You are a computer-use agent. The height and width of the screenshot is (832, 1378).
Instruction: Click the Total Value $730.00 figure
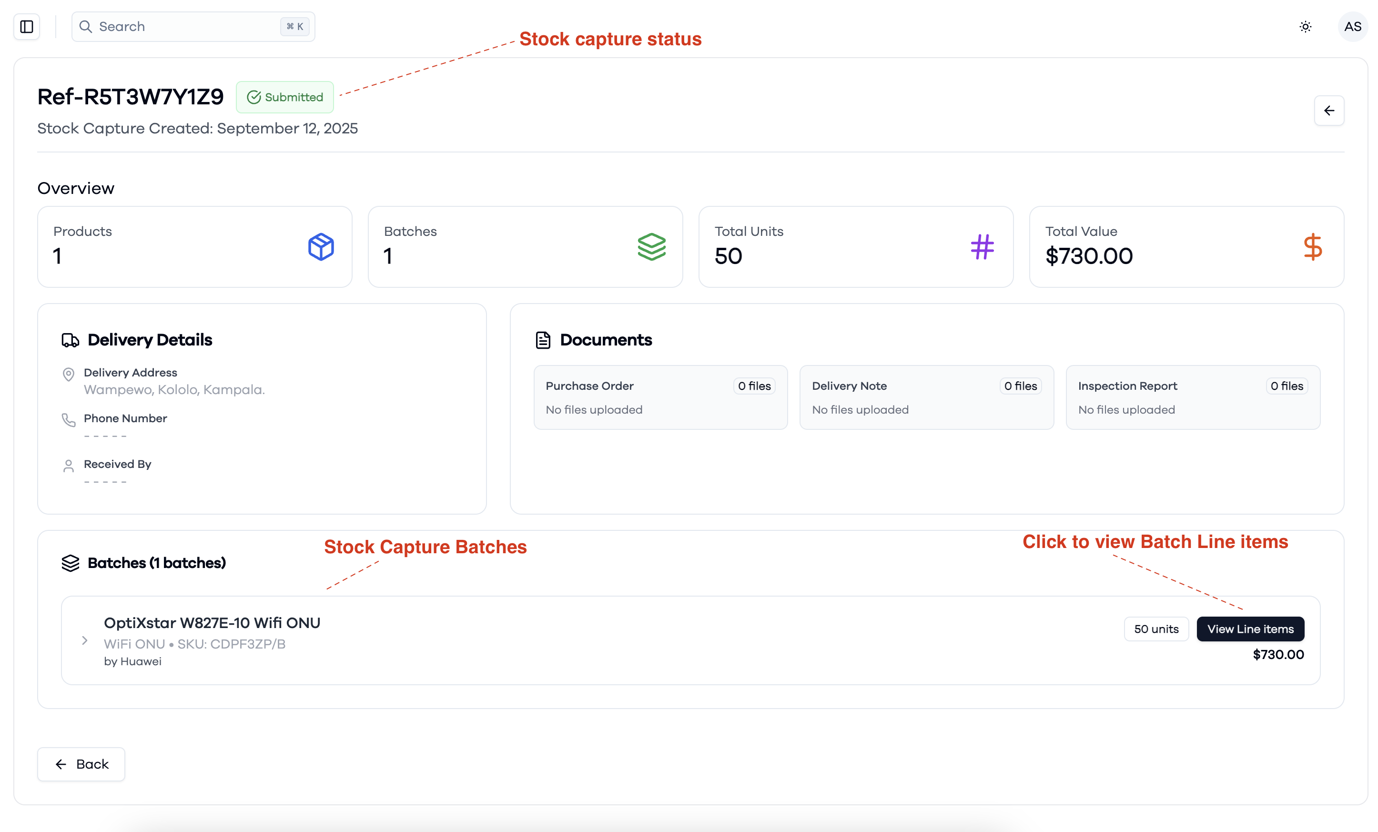coord(1089,256)
